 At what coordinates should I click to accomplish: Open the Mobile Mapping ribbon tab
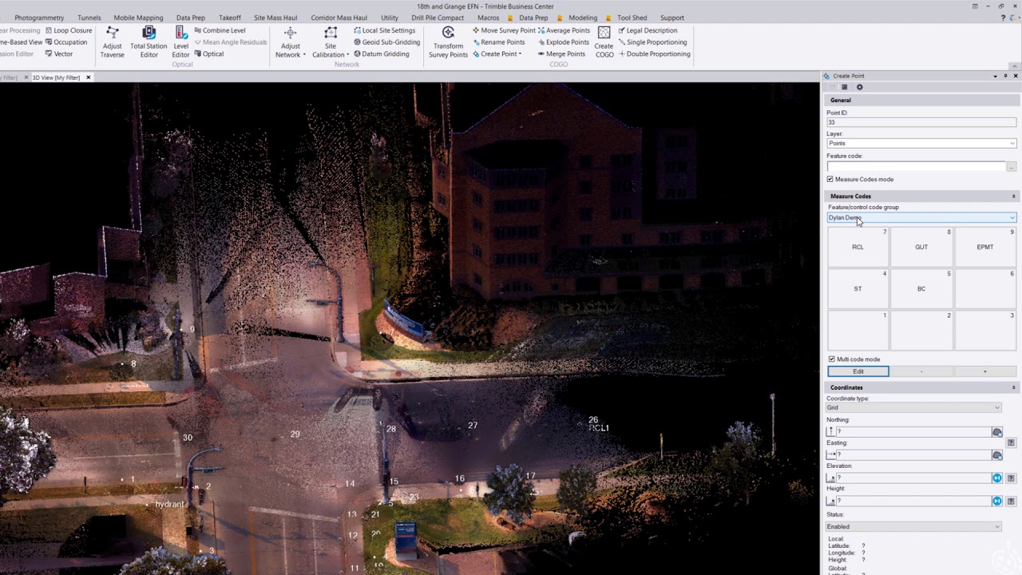pyautogui.click(x=138, y=18)
